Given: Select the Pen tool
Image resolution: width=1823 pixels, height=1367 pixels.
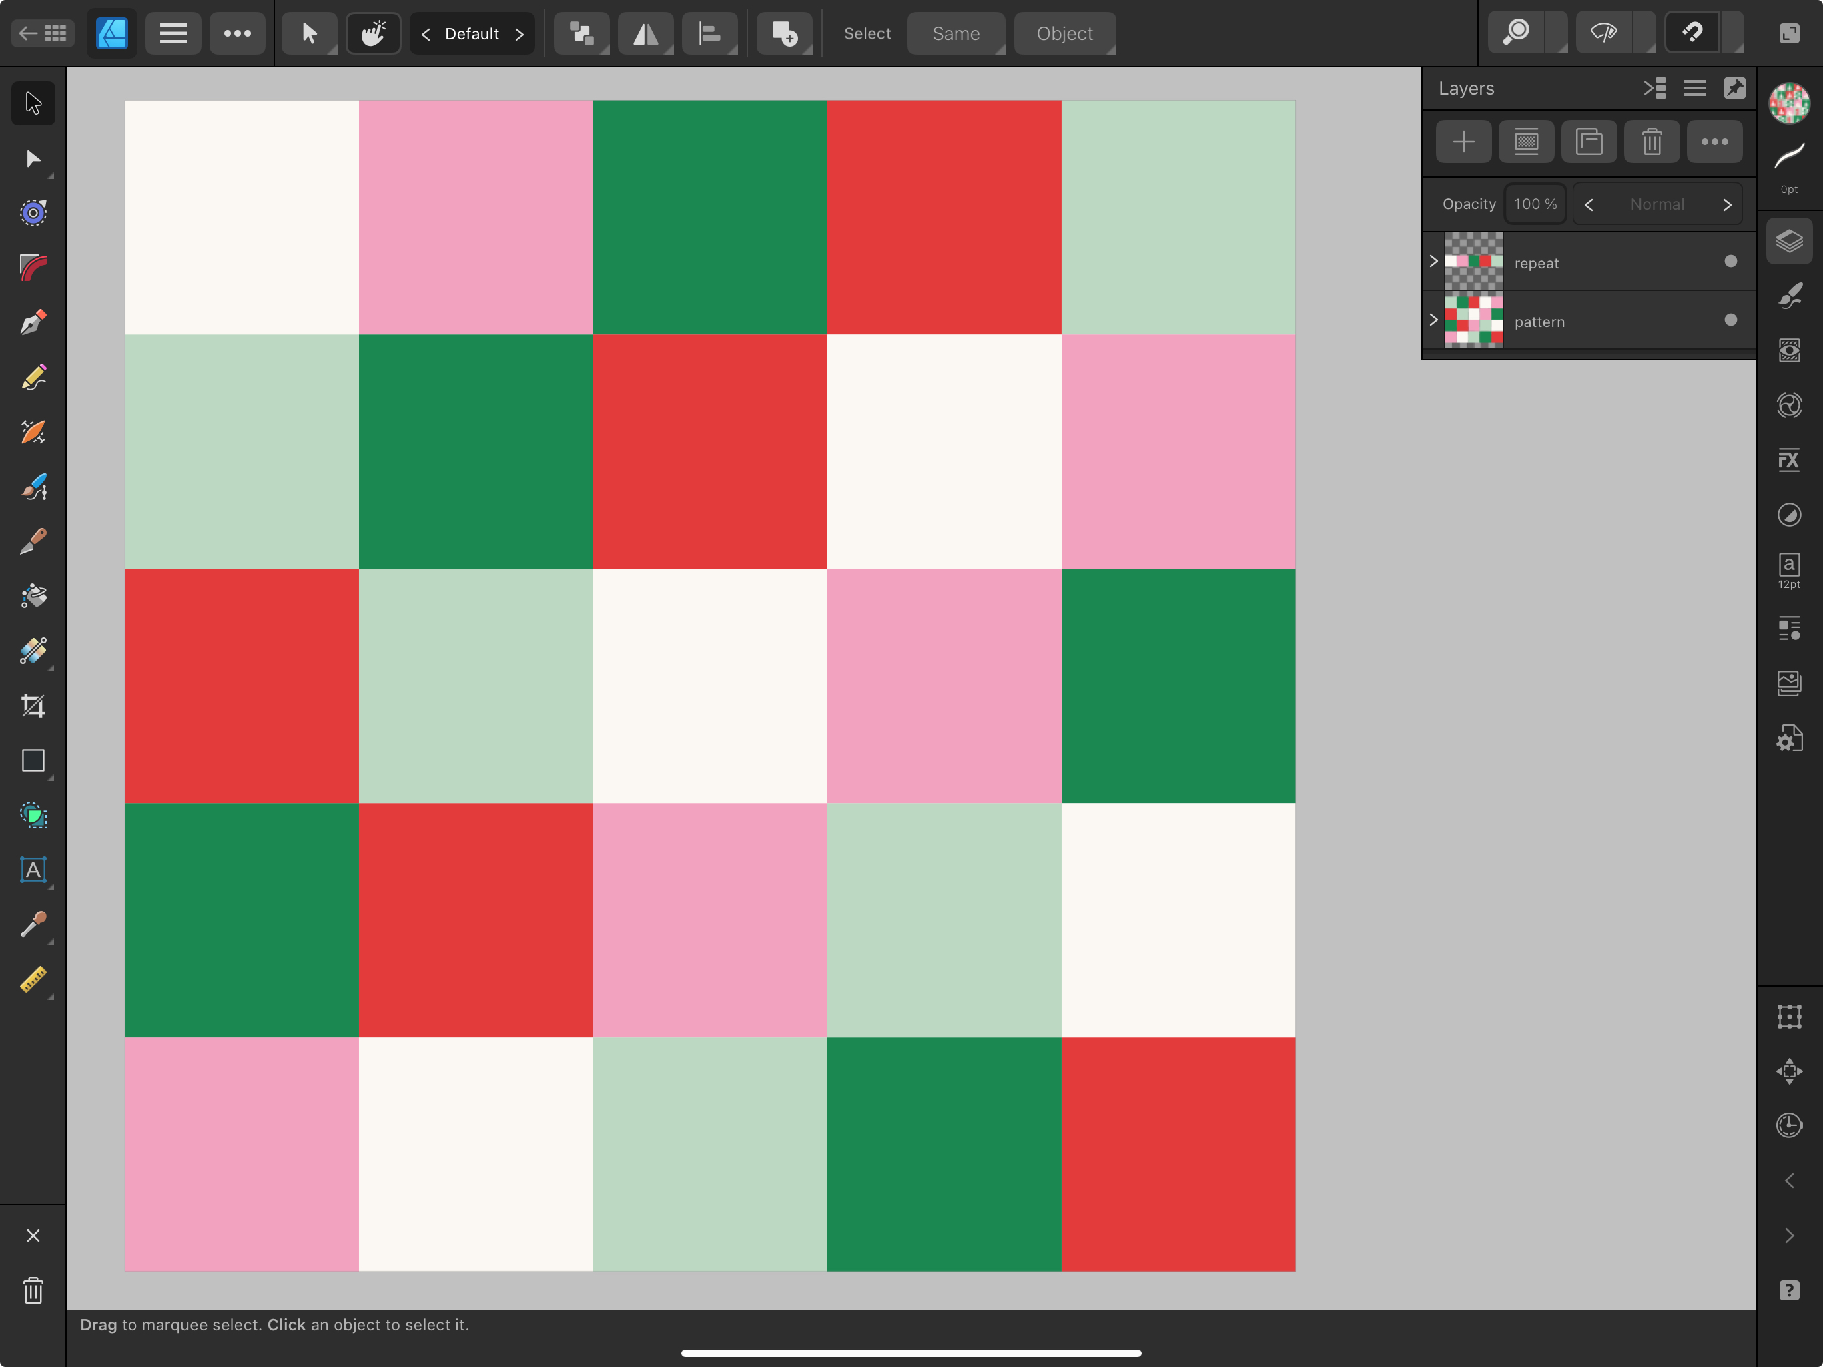Looking at the screenshot, I should tap(33, 322).
